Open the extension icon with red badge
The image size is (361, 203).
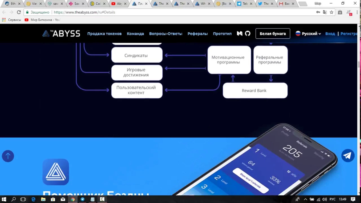point(349,13)
